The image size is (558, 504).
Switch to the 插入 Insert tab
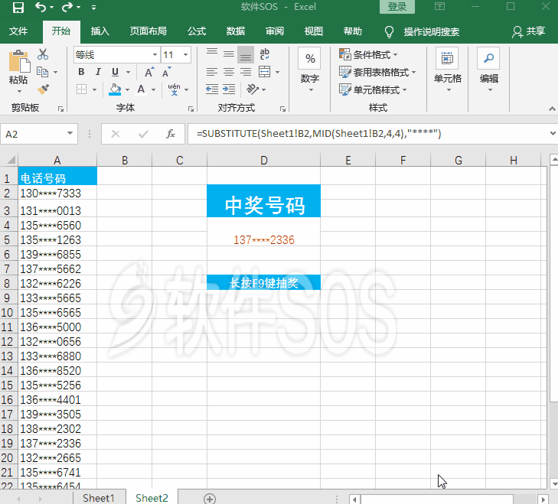coord(100,31)
